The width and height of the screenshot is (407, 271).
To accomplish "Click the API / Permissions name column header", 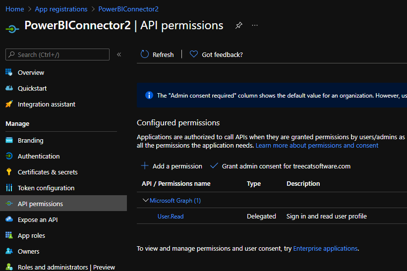I will (176, 184).
